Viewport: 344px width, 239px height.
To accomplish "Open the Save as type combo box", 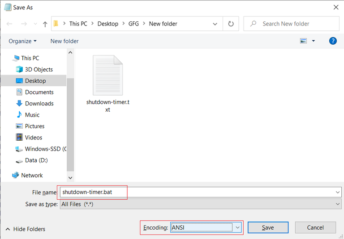I will (x=201, y=204).
